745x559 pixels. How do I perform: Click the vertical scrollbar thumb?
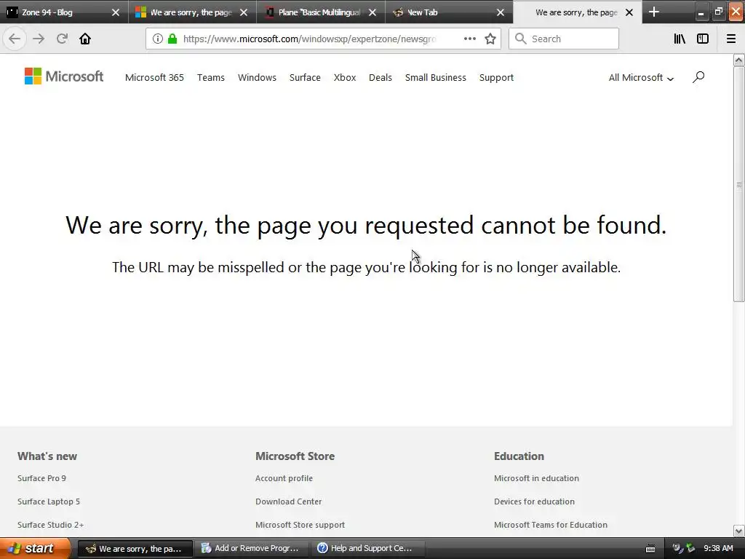coord(739,184)
